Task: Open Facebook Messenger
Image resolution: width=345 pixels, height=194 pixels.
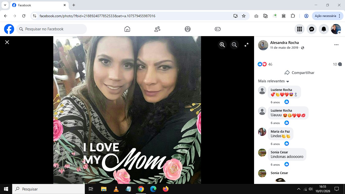Action: 312,29
